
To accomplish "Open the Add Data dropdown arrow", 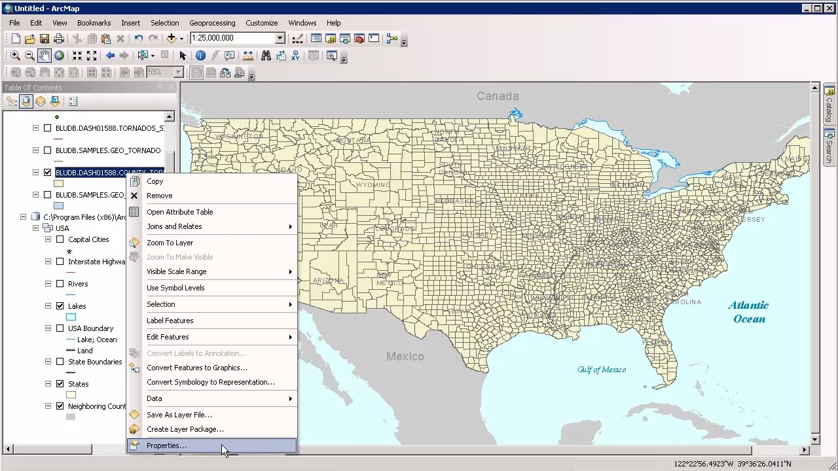I will [181, 39].
